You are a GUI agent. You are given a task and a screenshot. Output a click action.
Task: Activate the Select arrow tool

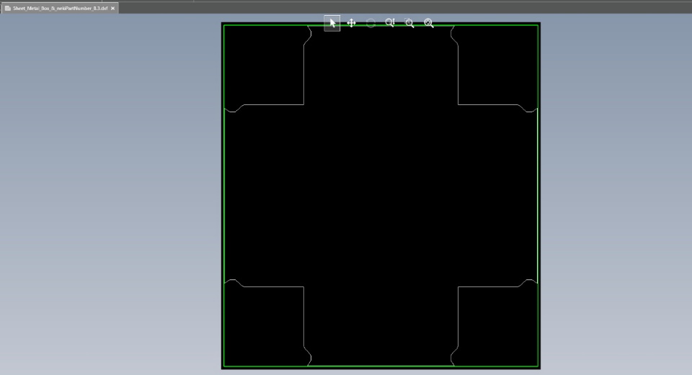332,23
